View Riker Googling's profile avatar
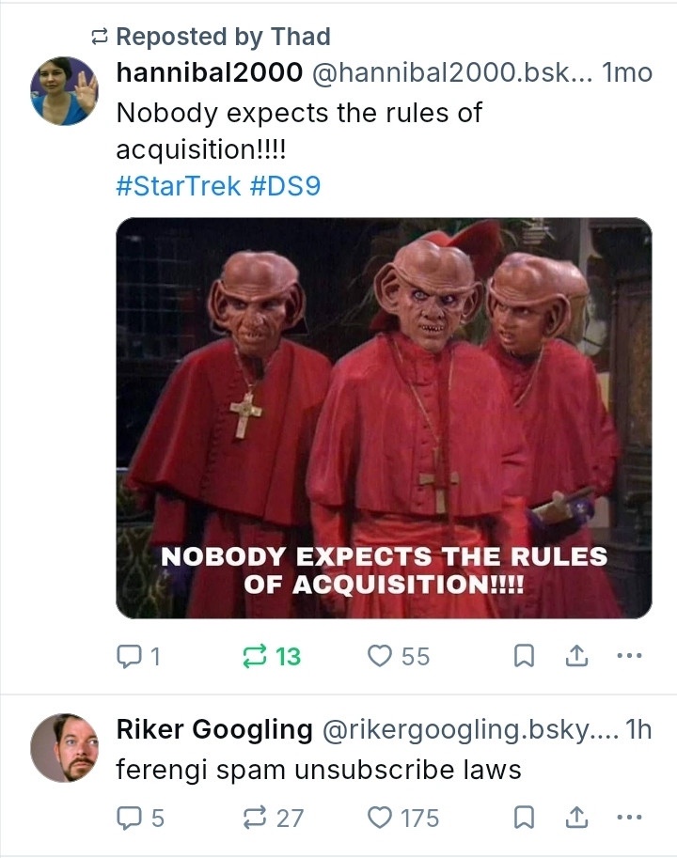Image resolution: width=677 pixels, height=858 pixels. pos(65,747)
